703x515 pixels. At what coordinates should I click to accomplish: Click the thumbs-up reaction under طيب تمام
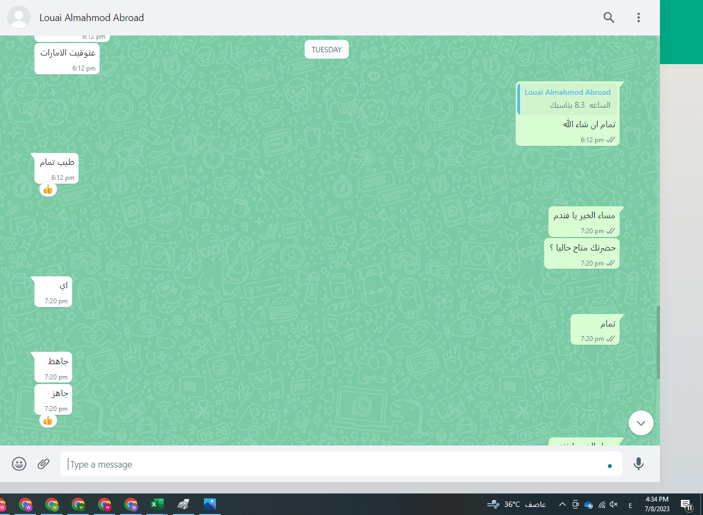[x=48, y=190]
